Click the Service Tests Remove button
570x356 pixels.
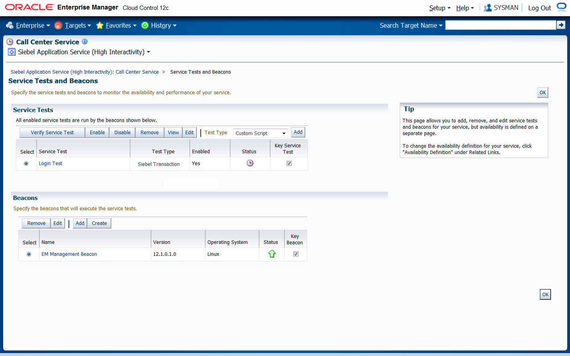[x=150, y=133]
